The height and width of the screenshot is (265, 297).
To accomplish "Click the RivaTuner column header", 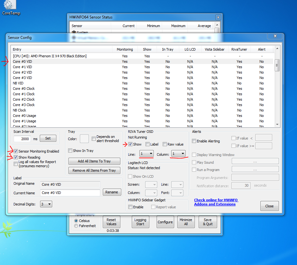I will (239, 49).
